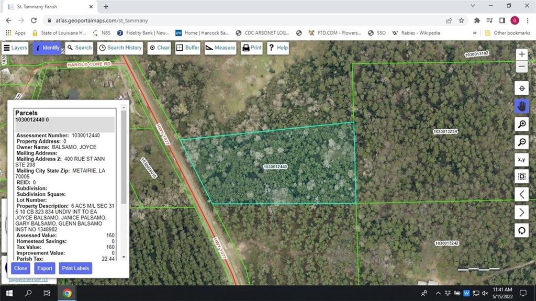Open Apps bookmark shortcut
This screenshot has width=536, height=301.
15,33
